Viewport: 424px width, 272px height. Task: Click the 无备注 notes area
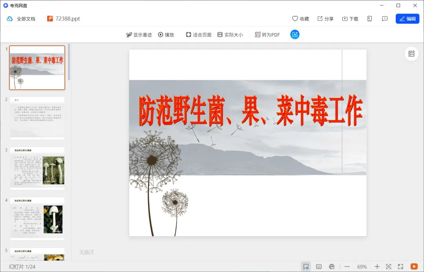[x=86, y=252]
